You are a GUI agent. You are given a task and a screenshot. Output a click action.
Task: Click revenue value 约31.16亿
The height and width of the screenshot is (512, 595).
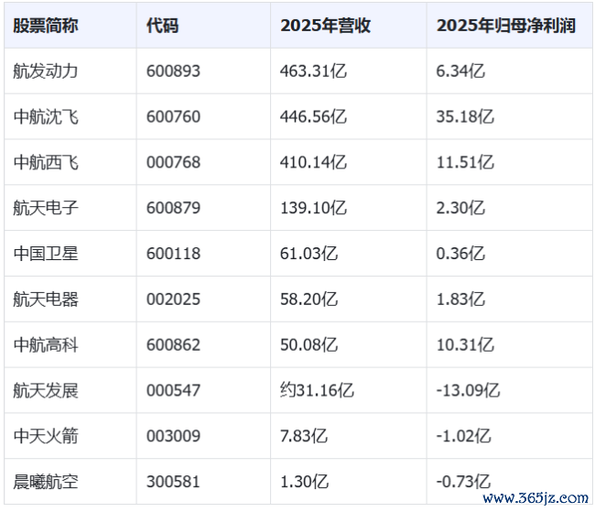pos(318,390)
